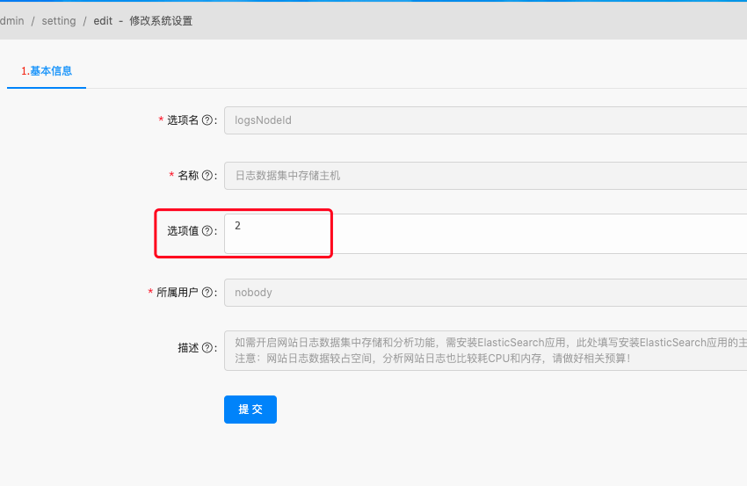Click the 名称 field label text
Viewport: 747px width, 486px height.
(188, 176)
